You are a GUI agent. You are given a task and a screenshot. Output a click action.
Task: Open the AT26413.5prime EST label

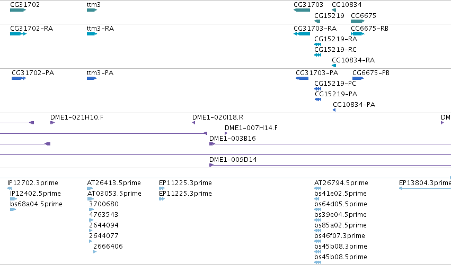coord(114,183)
